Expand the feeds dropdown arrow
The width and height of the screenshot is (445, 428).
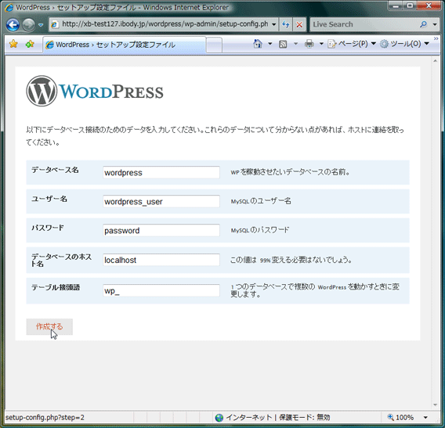click(x=295, y=44)
